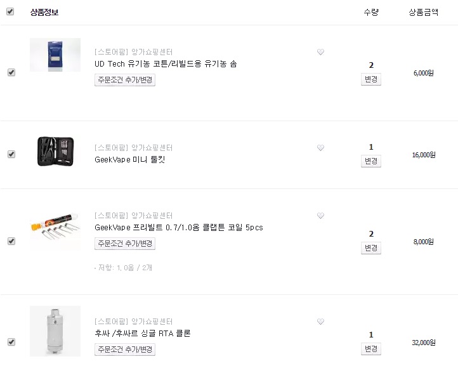
Task: View the GeekVape mini tool kit image
Action: pos(55,151)
